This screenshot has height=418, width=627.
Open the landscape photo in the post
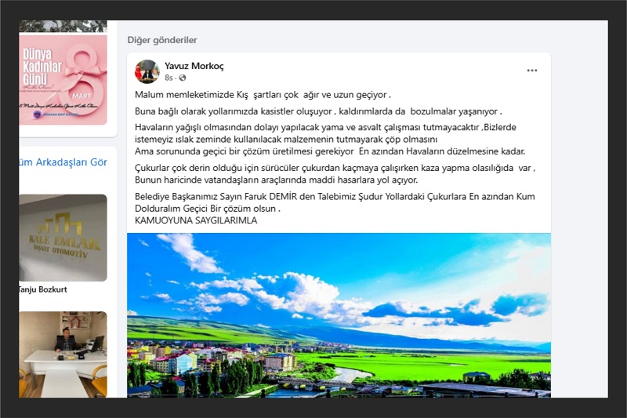tap(339, 315)
